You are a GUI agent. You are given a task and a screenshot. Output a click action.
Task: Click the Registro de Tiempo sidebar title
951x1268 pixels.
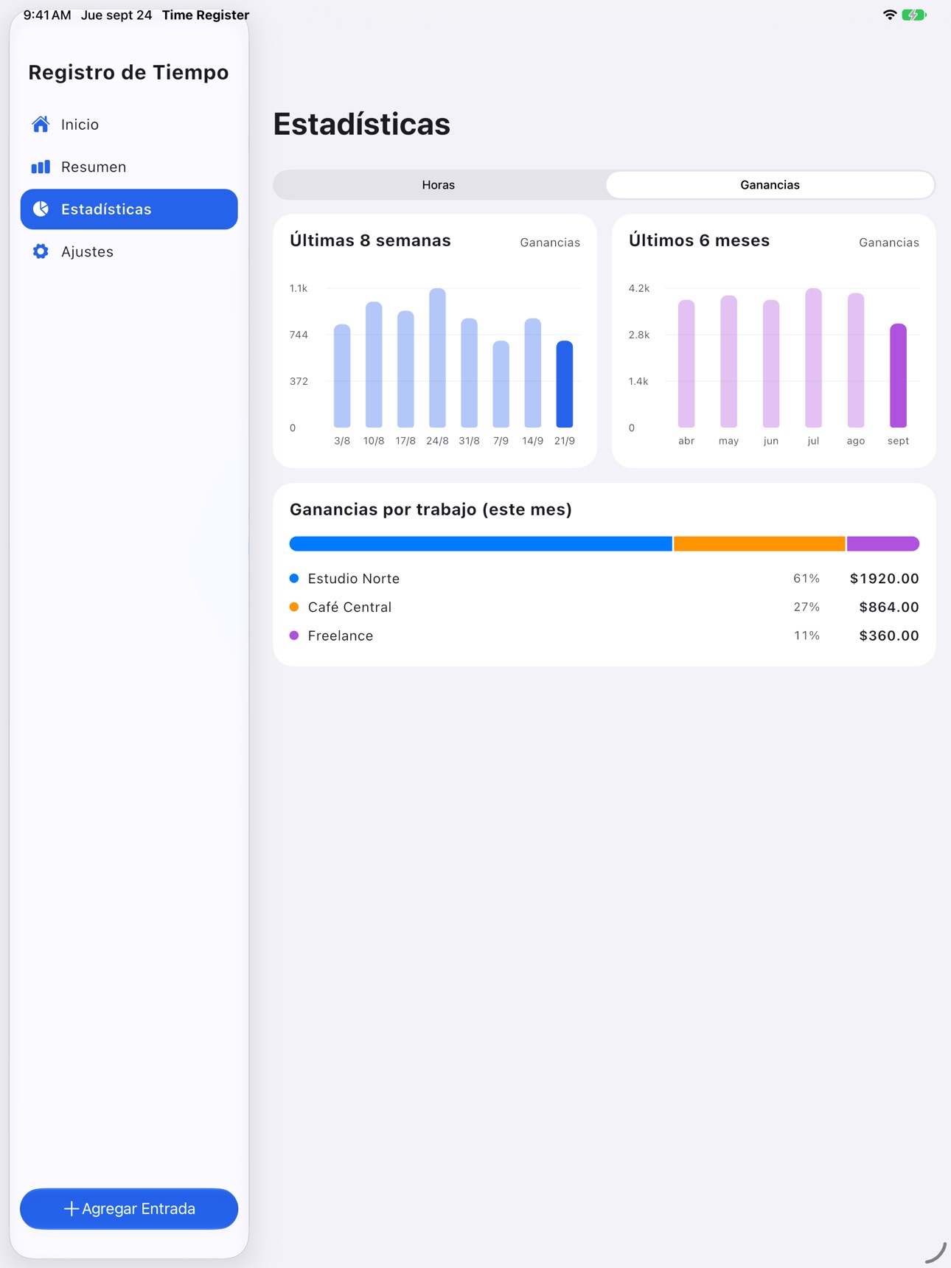[128, 72]
